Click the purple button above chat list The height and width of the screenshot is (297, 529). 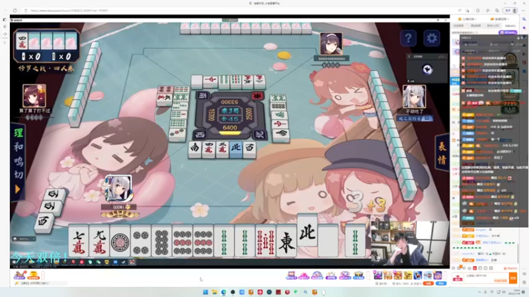pos(508,32)
